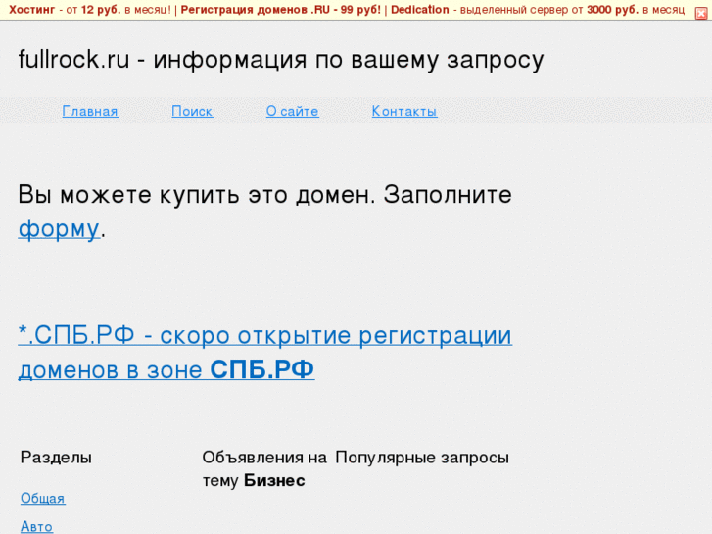Click the Объявления на тему Бизнес heading
The image size is (712, 534).
[x=264, y=468]
